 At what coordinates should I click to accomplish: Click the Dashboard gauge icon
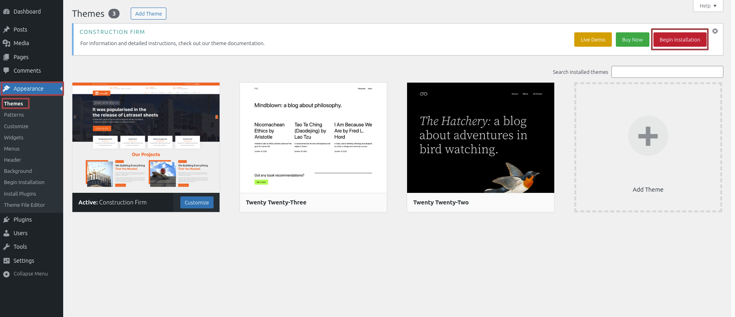point(6,12)
